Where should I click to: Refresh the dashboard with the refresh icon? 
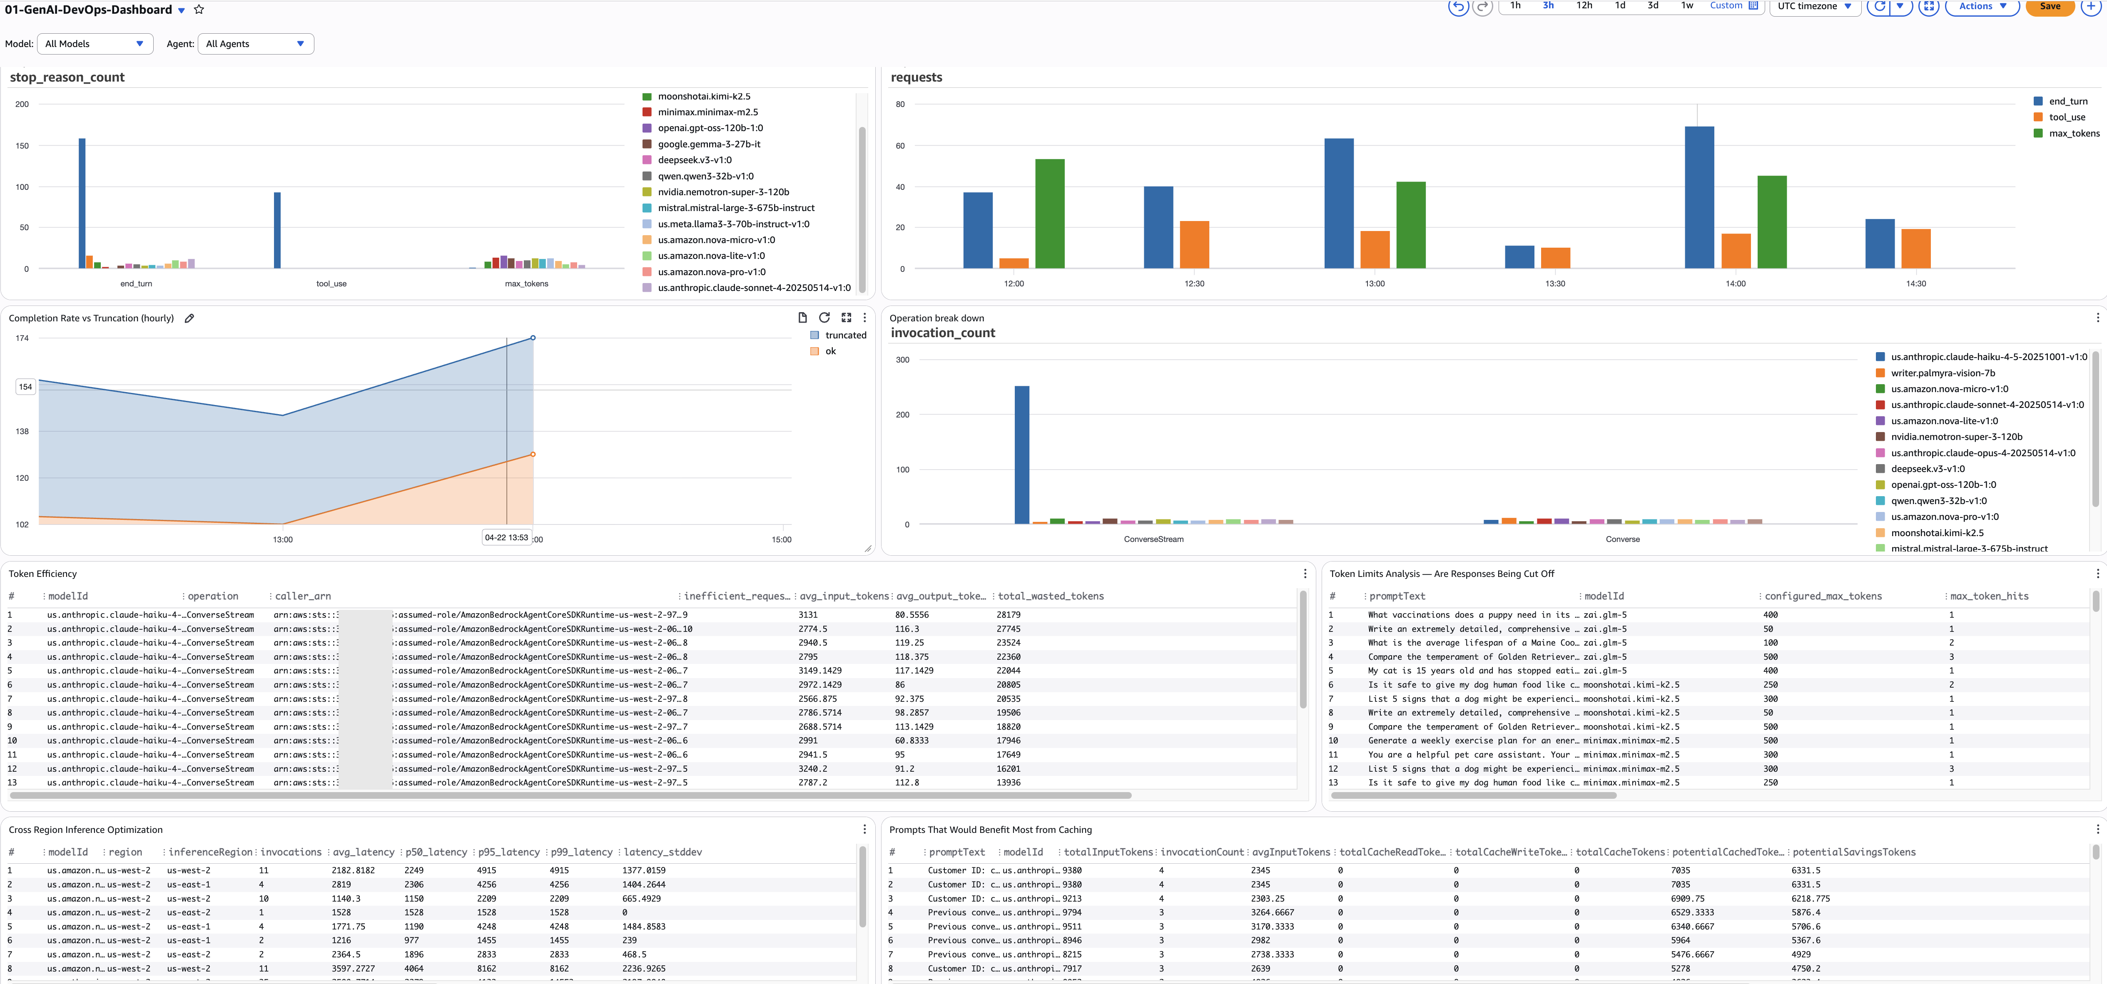pos(1879,7)
